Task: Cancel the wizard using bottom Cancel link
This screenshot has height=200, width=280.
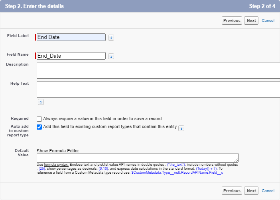Action: [x=268, y=191]
